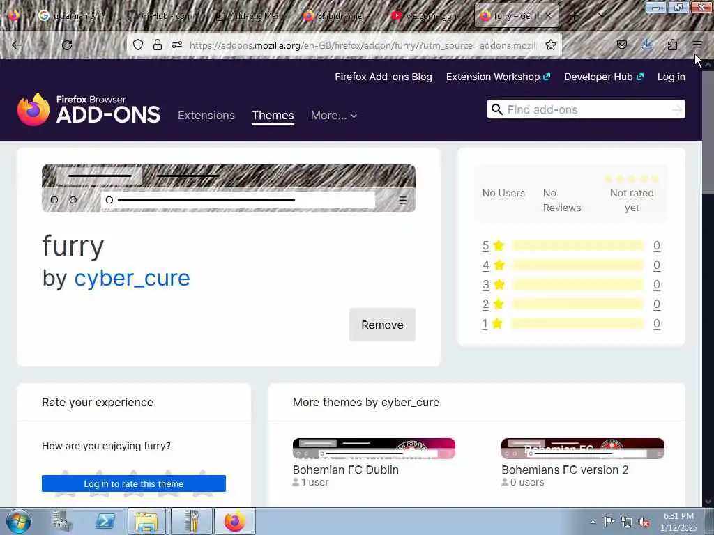Screen dimensions: 714x535
Task: Bookmark this page with the star icon
Action: click(551, 45)
